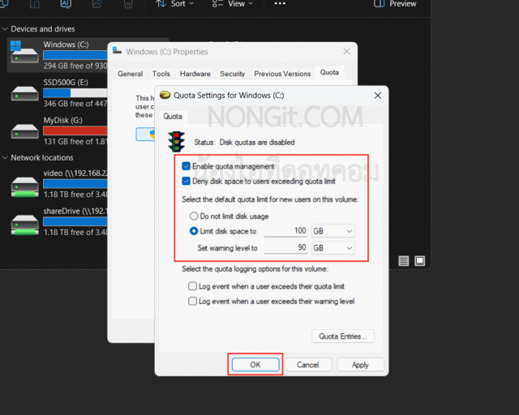The width and height of the screenshot is (519, 415).
Task: Click the SSD500G (E:) usage bar
Action: click(x=75, y=92)
